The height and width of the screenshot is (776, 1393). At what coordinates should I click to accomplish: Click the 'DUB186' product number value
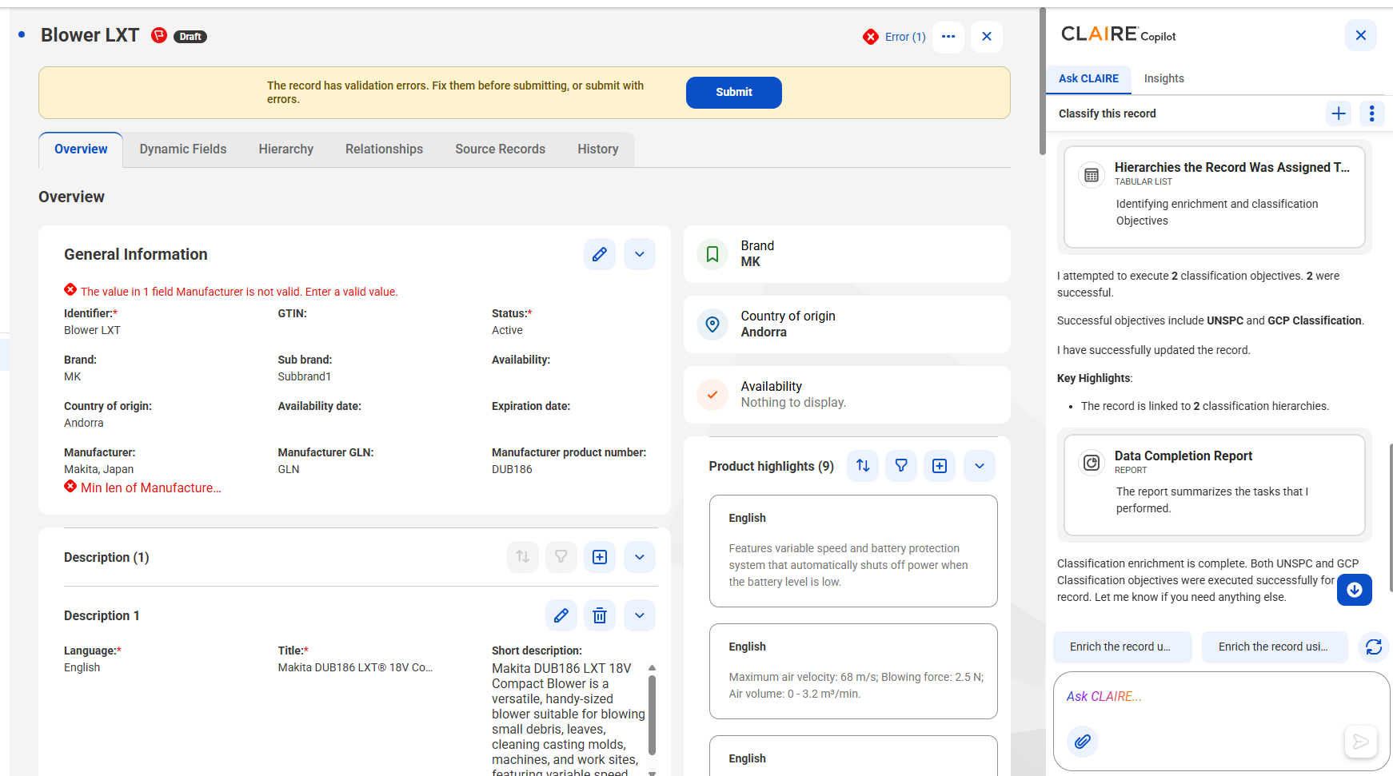click(512, 469)
